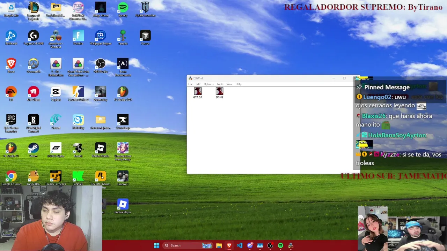
Task: Open the Spotify taskbar icon
Action: pyautogui.click(x=280, y=245)
